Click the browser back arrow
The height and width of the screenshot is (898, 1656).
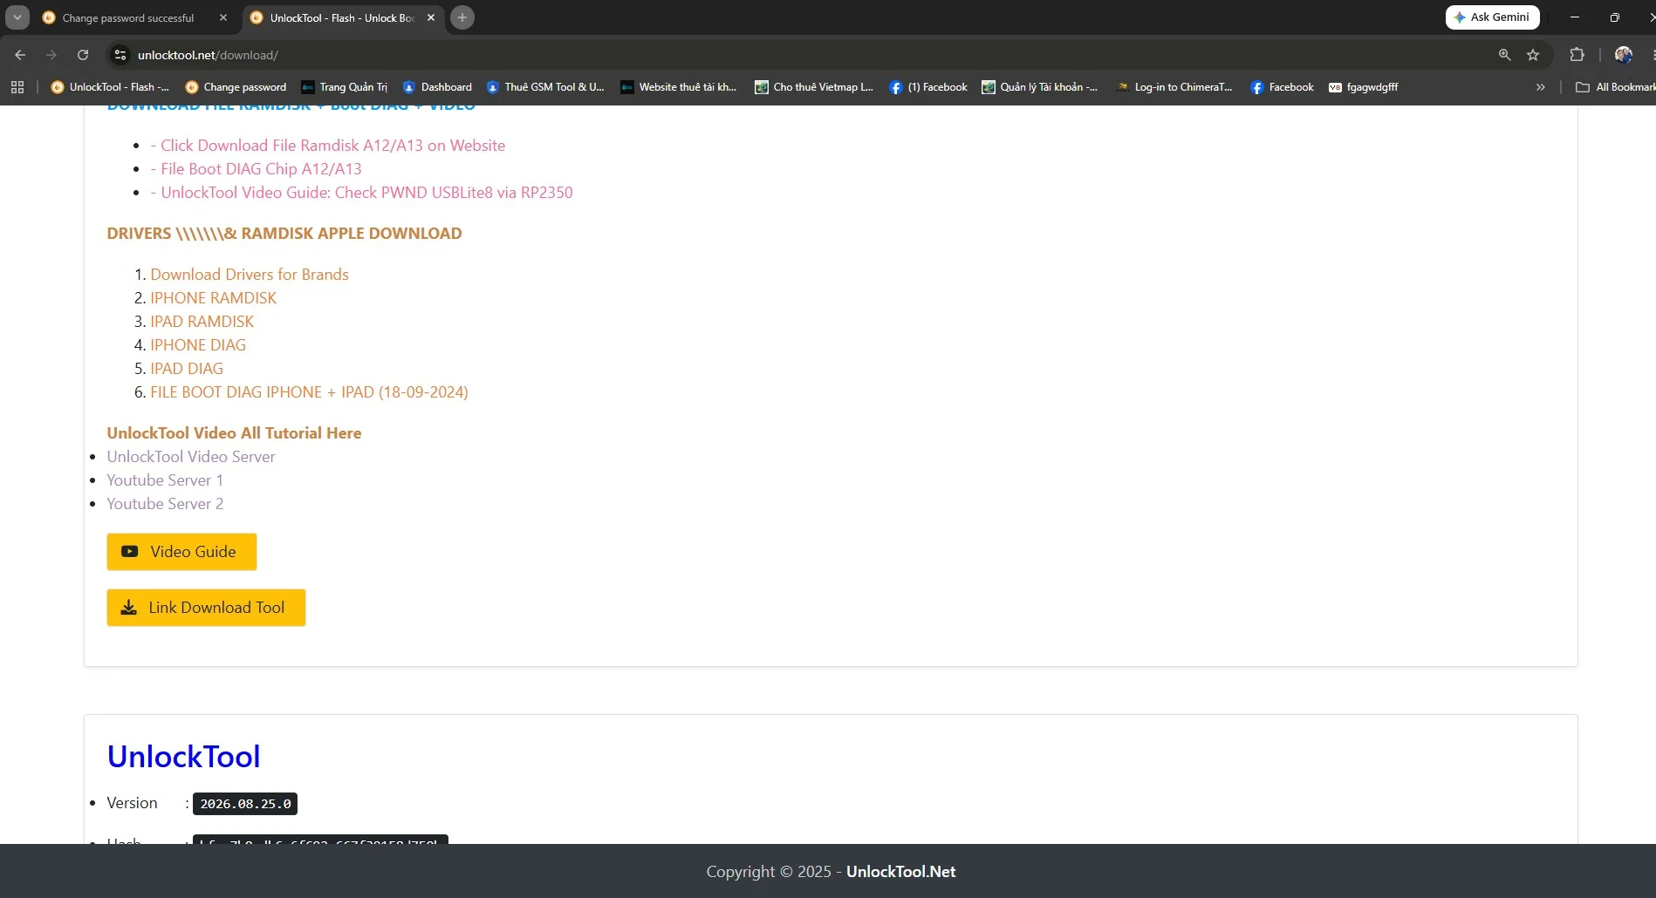[20, 55]
